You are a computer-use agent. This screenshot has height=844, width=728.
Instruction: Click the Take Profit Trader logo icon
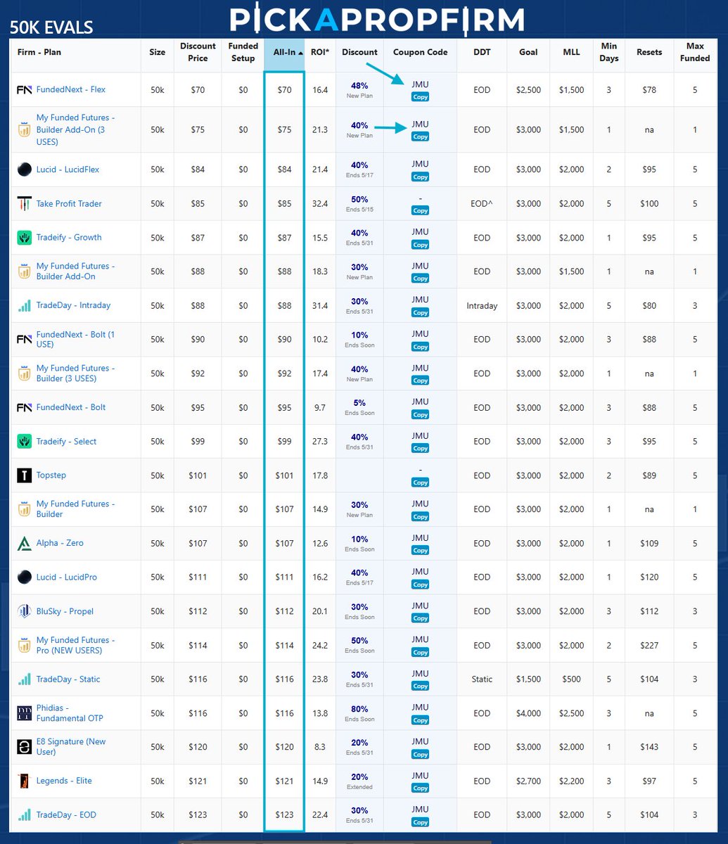coord(24,203)
